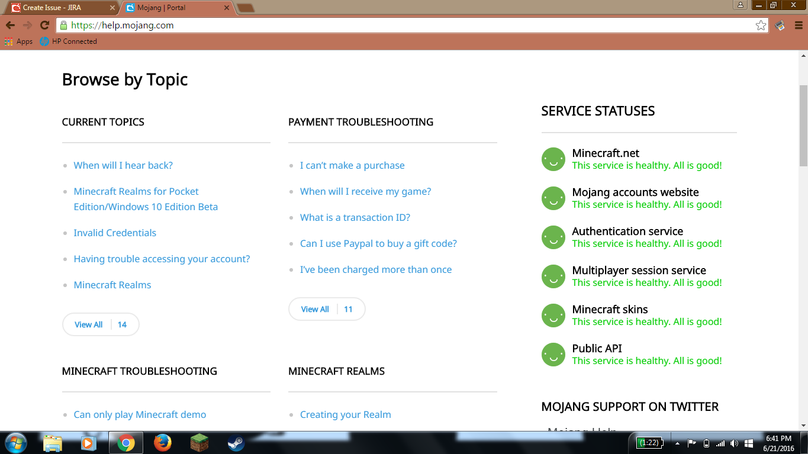Click the battery time remaining indicator
Viewport: 808px width, 454px height.
(x=649, y=443)
